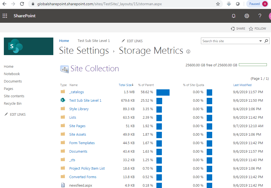Open Pages in left navigation

[x=9, y=89]
